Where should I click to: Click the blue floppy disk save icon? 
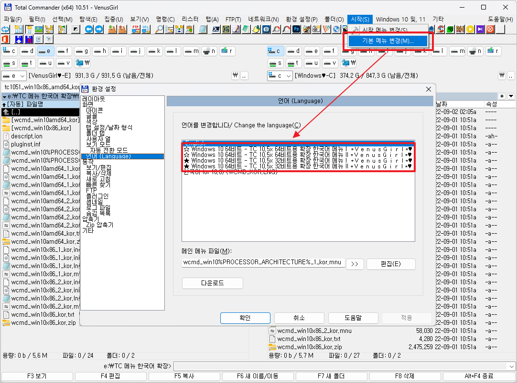[19, 40]
